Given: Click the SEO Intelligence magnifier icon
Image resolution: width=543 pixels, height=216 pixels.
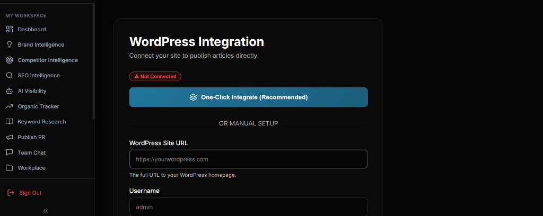Looking at the screenshot, I should [x=10, y=75].
